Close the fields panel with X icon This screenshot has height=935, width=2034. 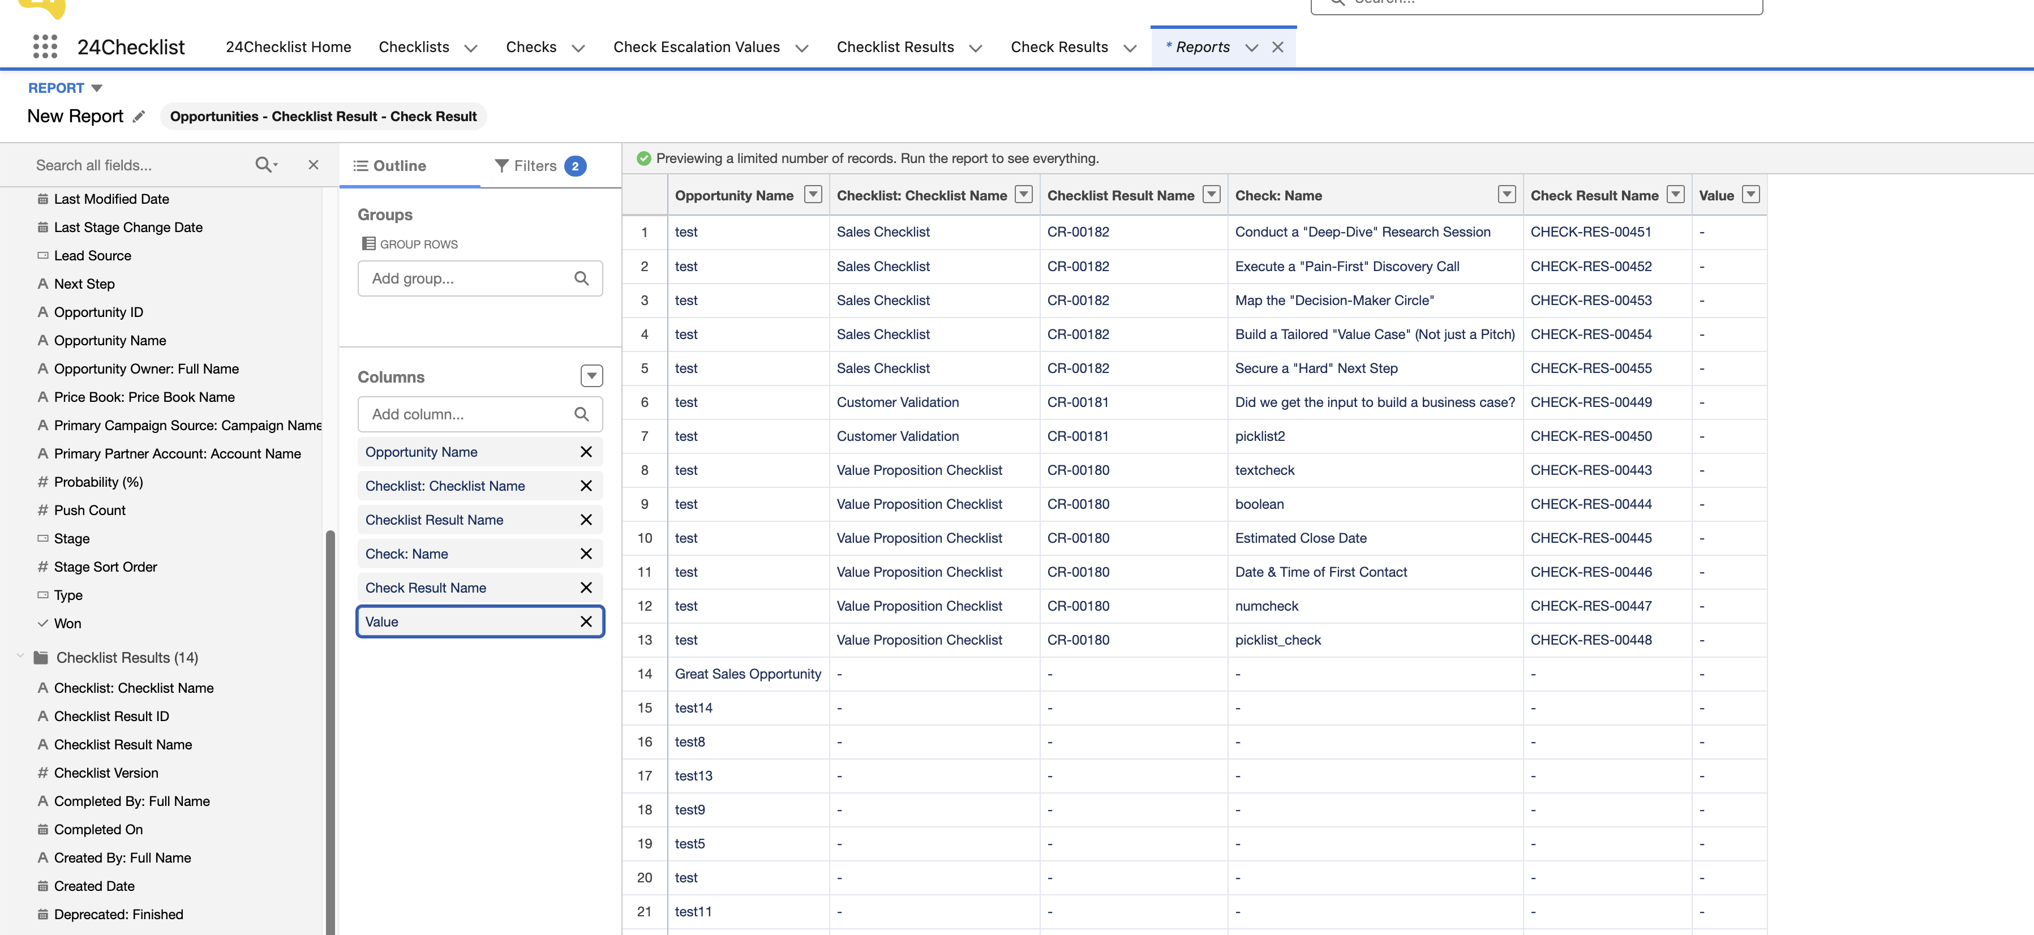coord(314,164)
